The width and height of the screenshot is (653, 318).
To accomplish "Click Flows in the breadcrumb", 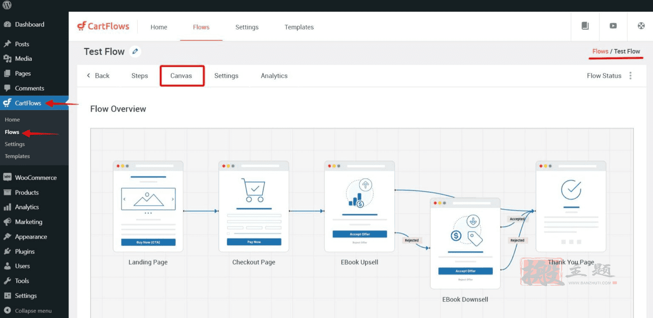I will (x=600, y=51).
